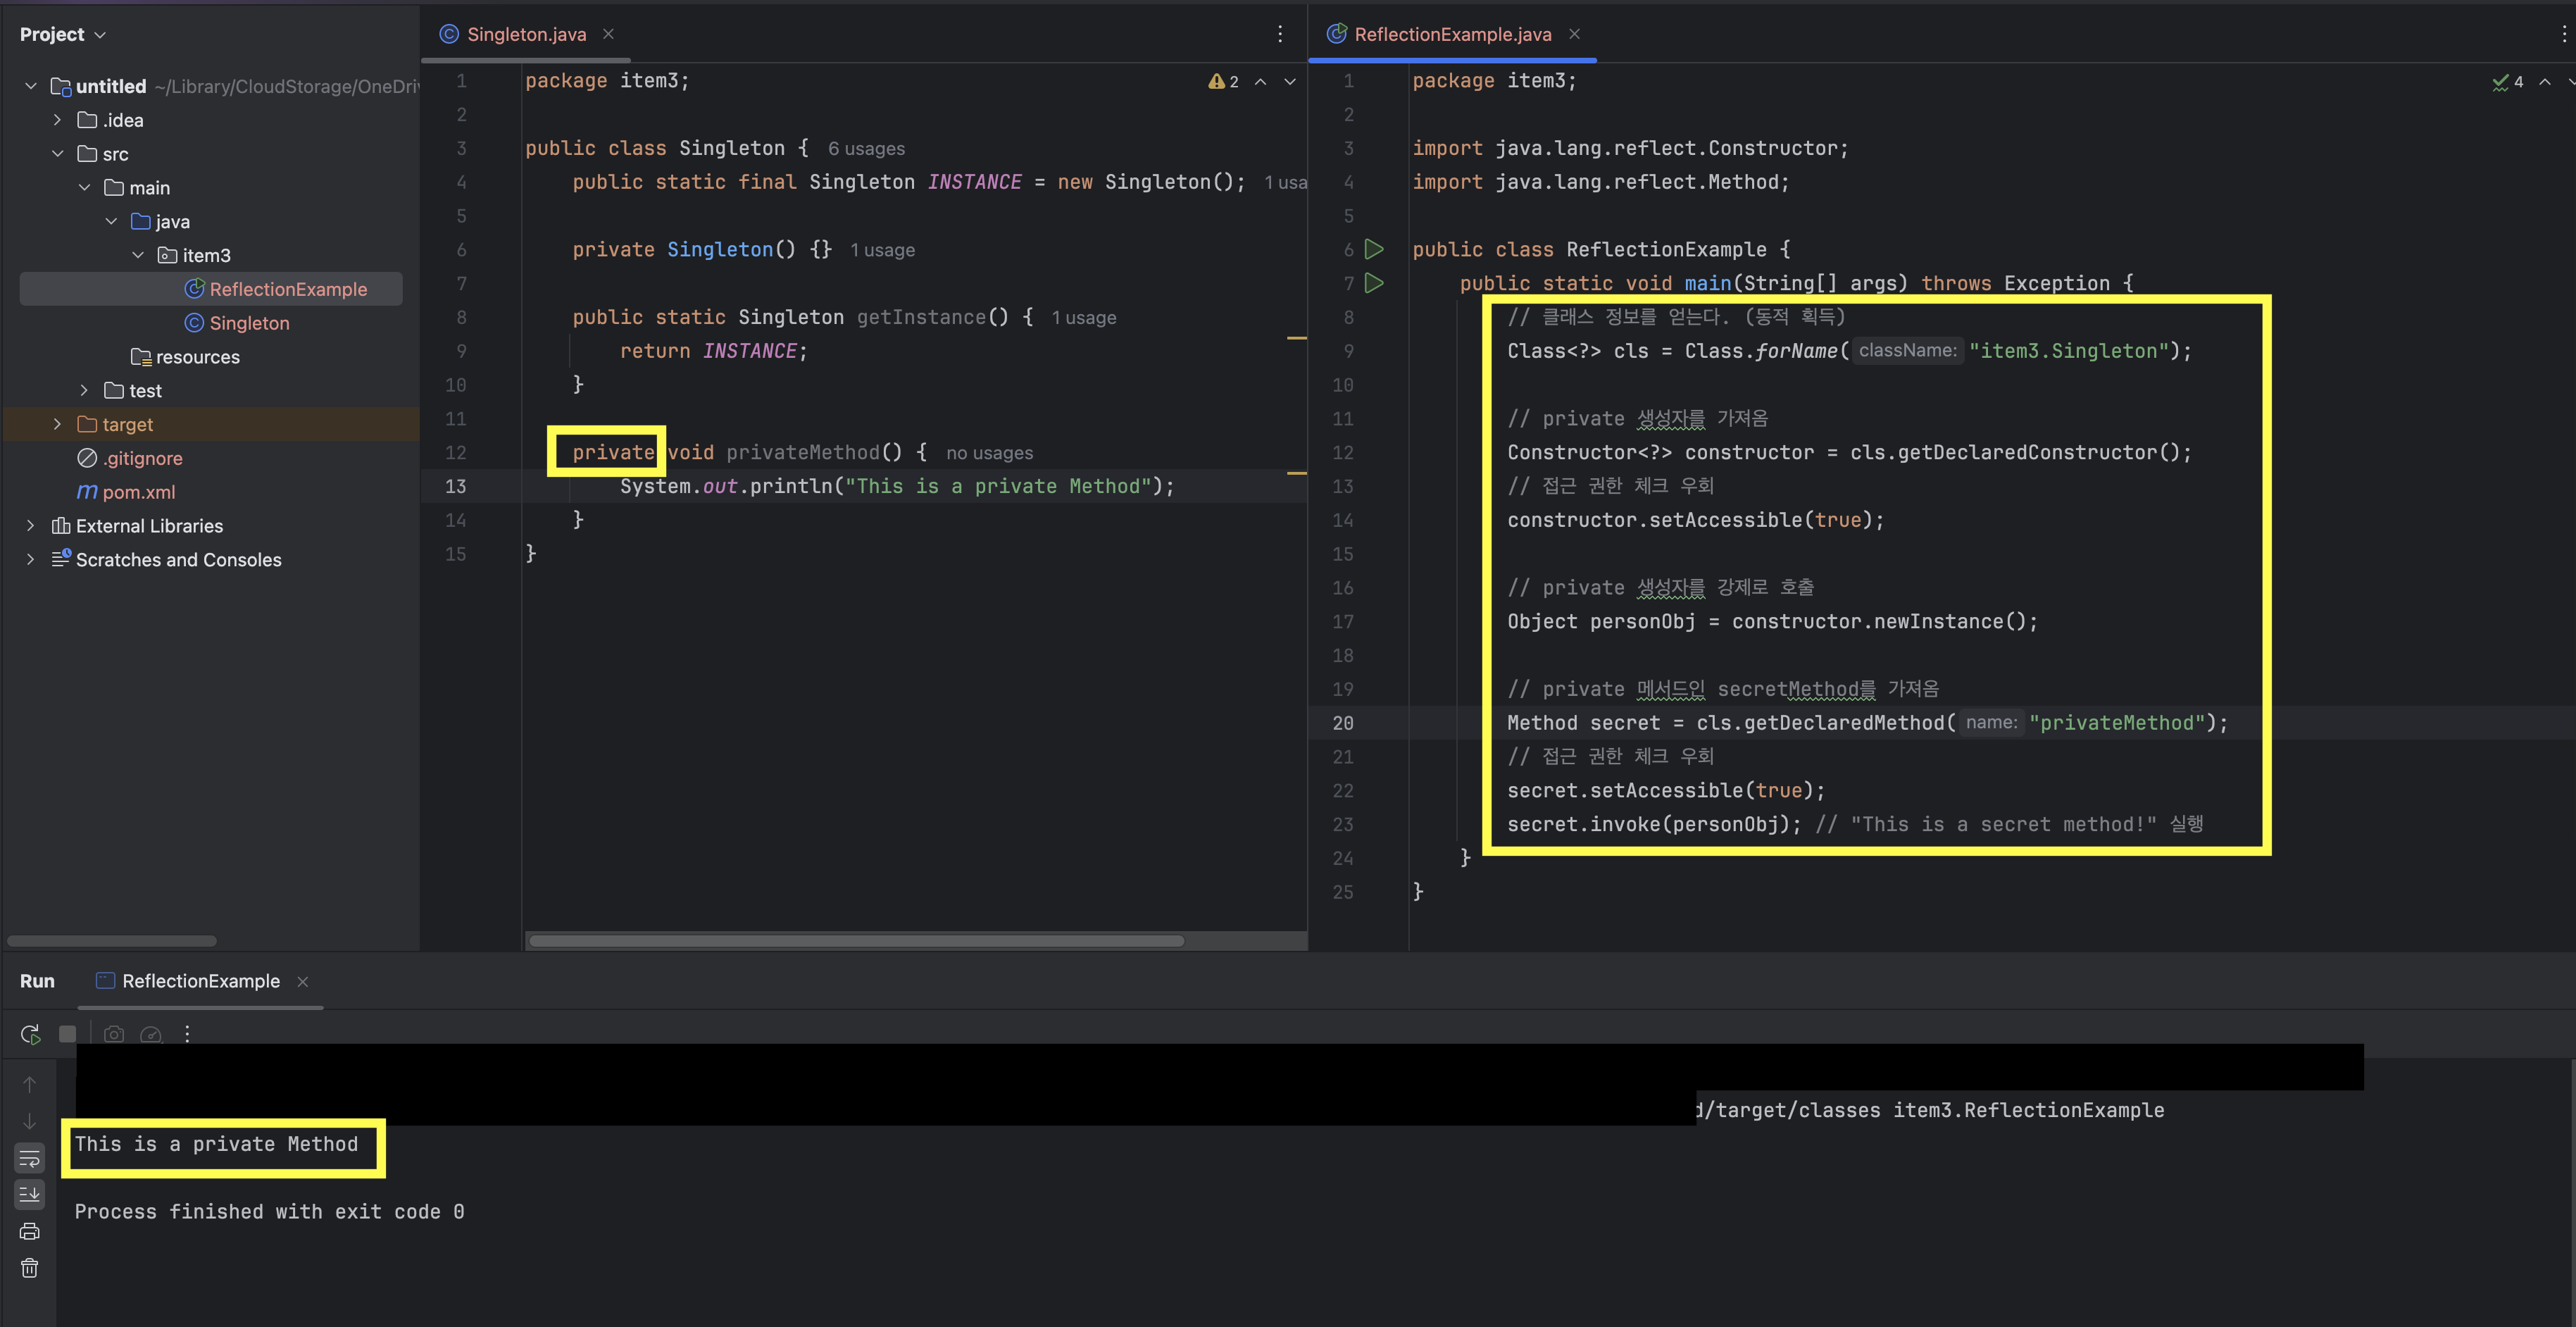Click the clear all trash icon in console
Screen dimensions: 2576x1327
(30, 1268)
